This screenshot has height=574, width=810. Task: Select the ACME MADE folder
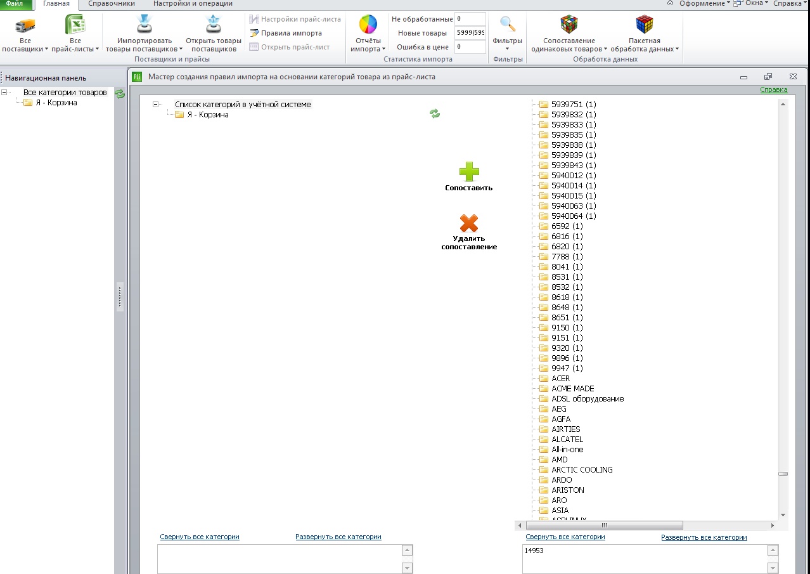pyautogui.click(x=573, y=389)
